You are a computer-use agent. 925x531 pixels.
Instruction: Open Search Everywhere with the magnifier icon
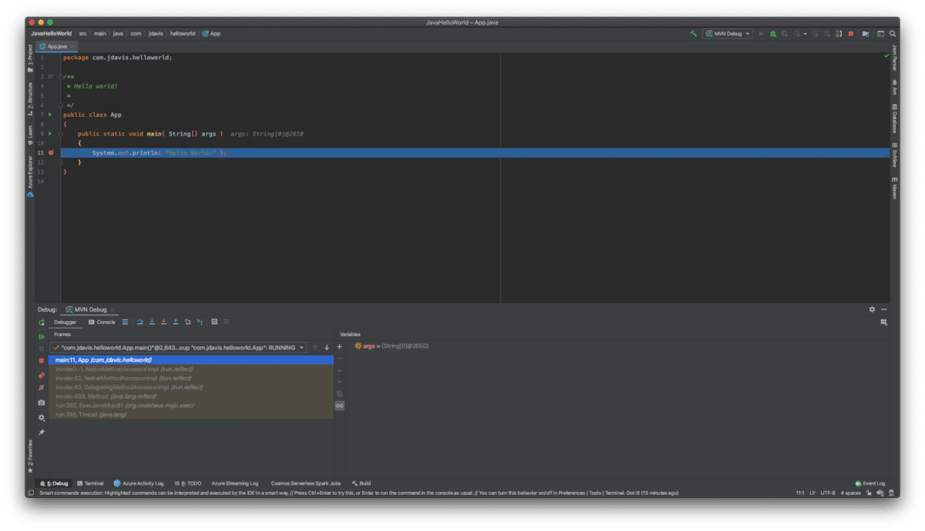point(893,33)
